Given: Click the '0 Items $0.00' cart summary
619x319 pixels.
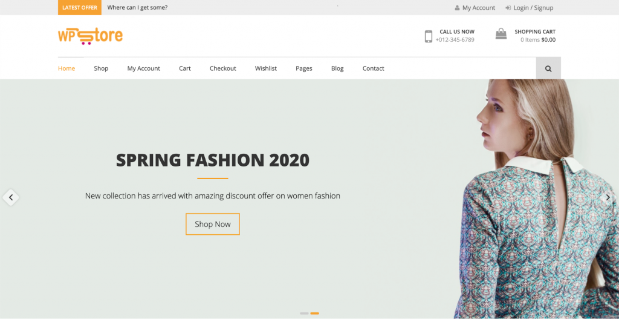Looking at the screenshot, I should tap(537, 39).
